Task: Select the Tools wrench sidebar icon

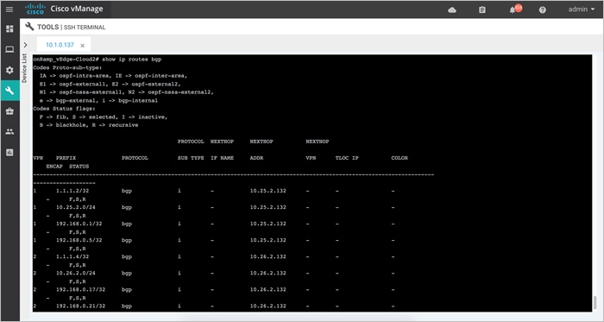Action: pos(9,91)
